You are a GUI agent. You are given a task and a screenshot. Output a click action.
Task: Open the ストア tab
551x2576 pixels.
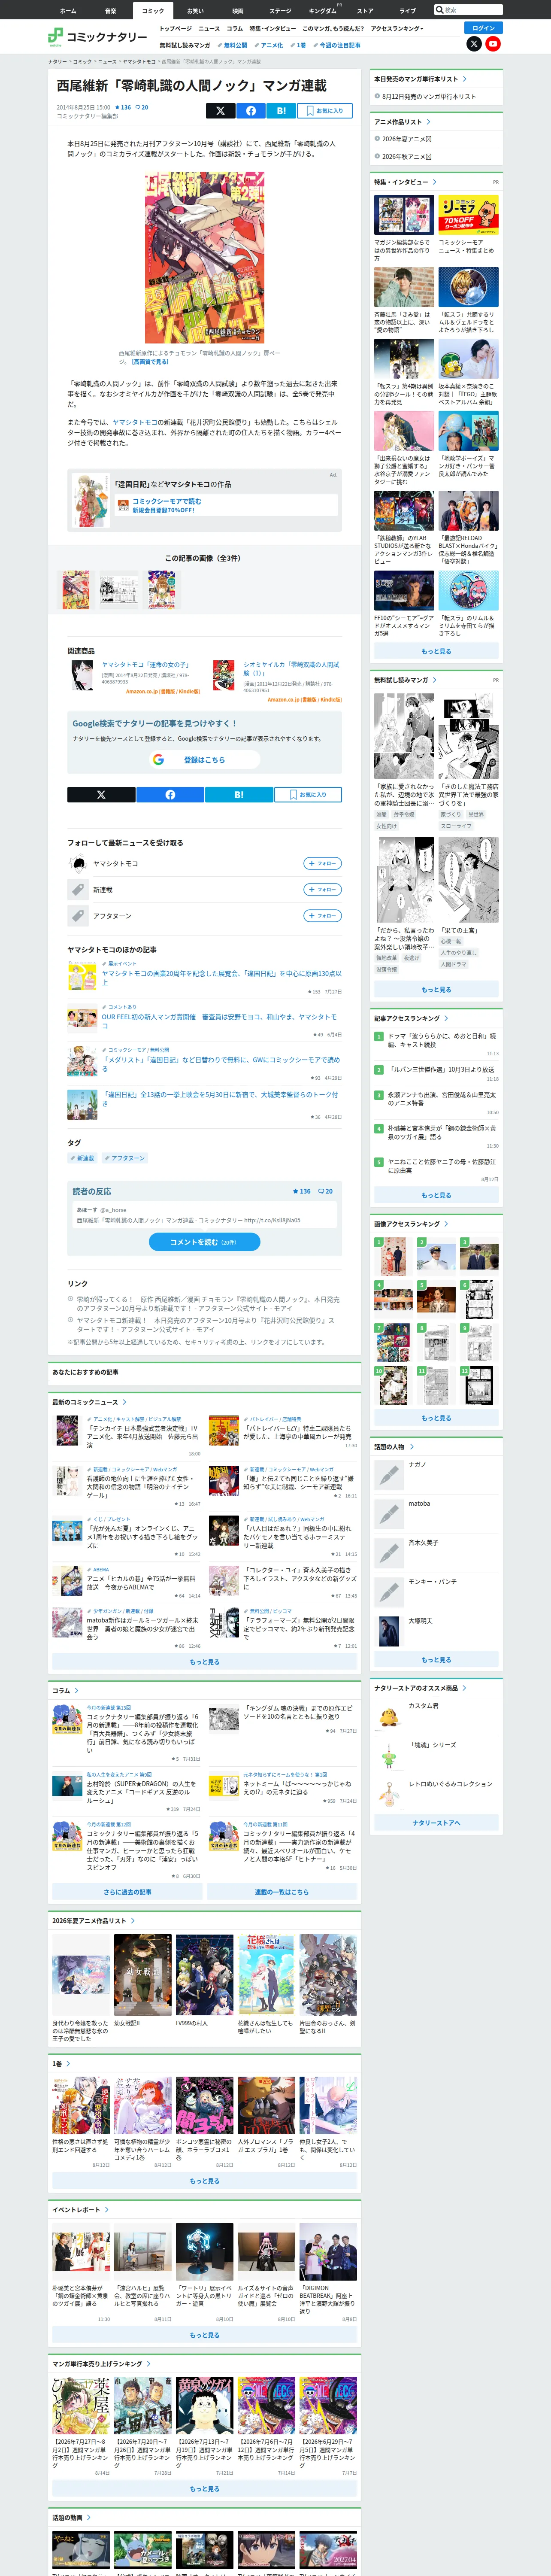(x=365, y=11)
